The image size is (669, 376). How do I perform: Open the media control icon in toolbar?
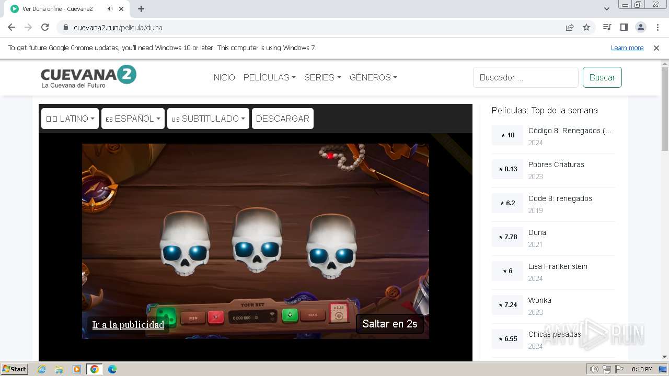[x=607, y=27]
